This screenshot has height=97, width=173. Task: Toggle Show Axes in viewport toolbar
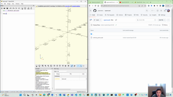coord(78,66)
